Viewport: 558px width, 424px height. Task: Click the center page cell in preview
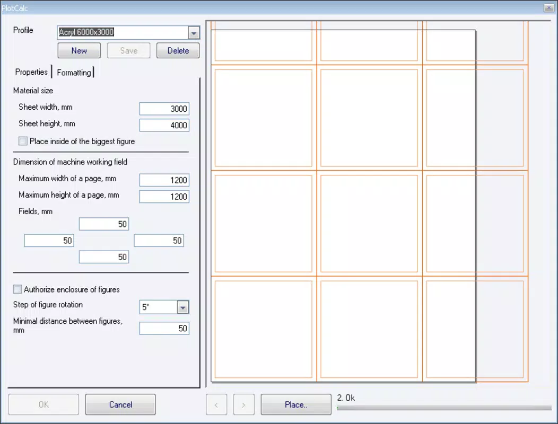369,223
